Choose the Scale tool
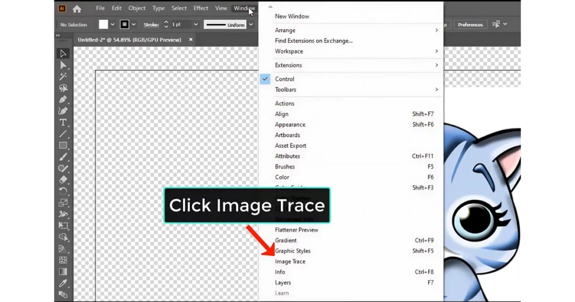This screenshot has width=575, height=302. click(x=63, y=203)
